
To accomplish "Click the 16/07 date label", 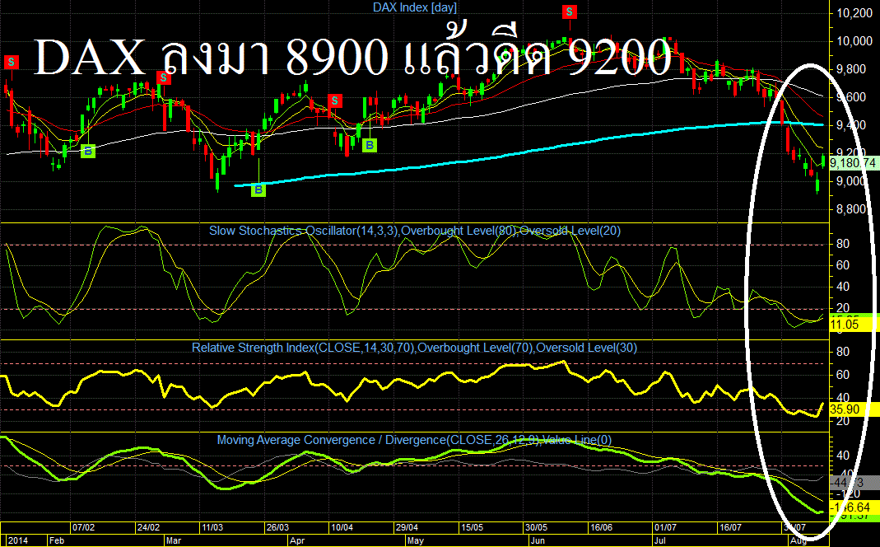I will [x=730, y=527].
